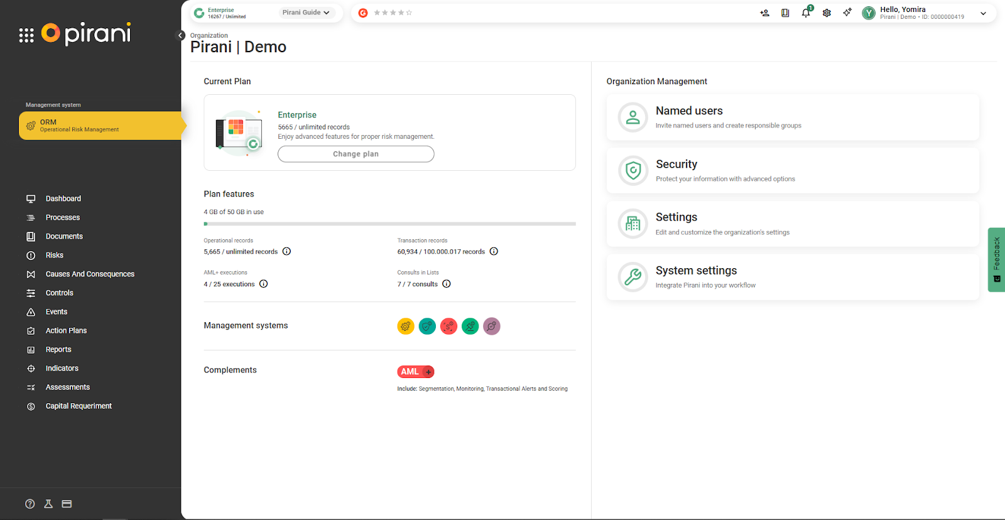Go to Risks in the sidebar
Screen dimensions: 1005x520
click(54, 255)
